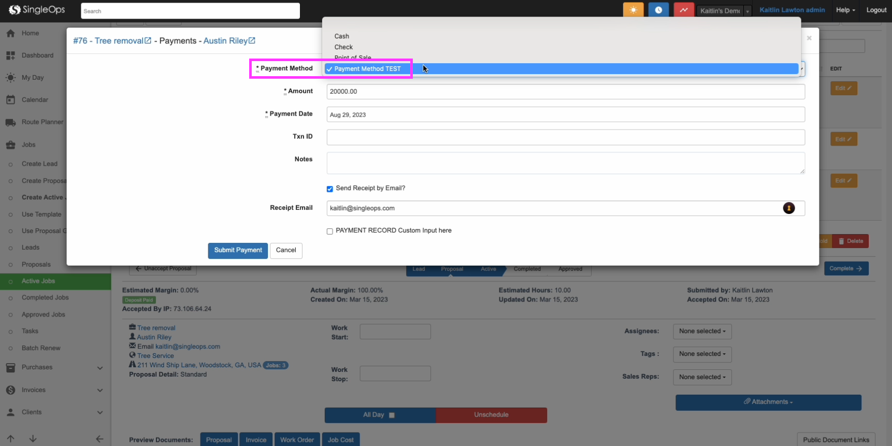
Task: Click the Submit Payment button
Action: 238,250
